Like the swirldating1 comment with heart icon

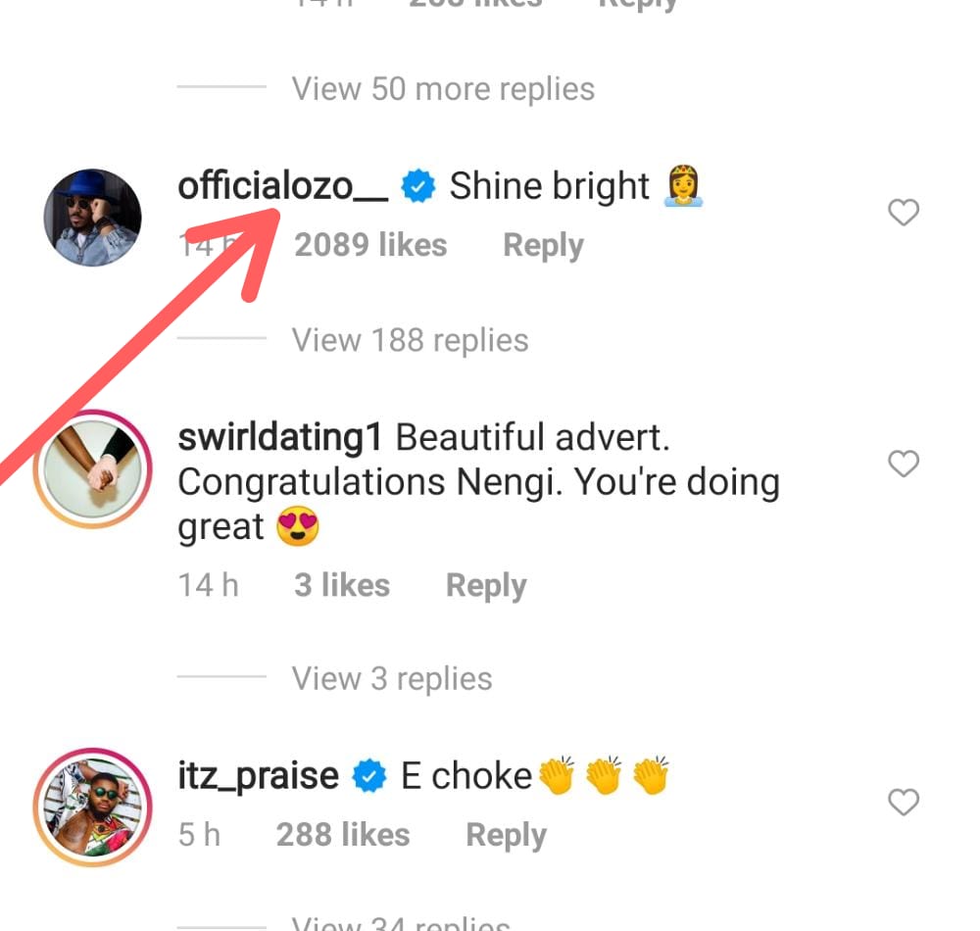903,464
